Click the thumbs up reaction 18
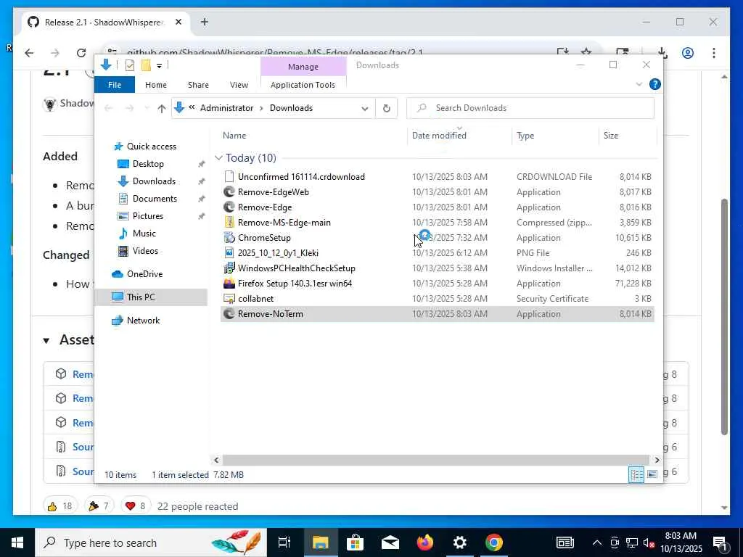 tap(60, 506)
